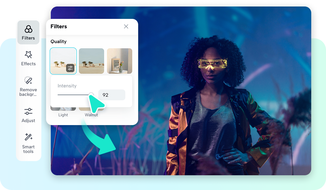Close the Filters panel
This screenshot has height=190, width=326.
126,26
